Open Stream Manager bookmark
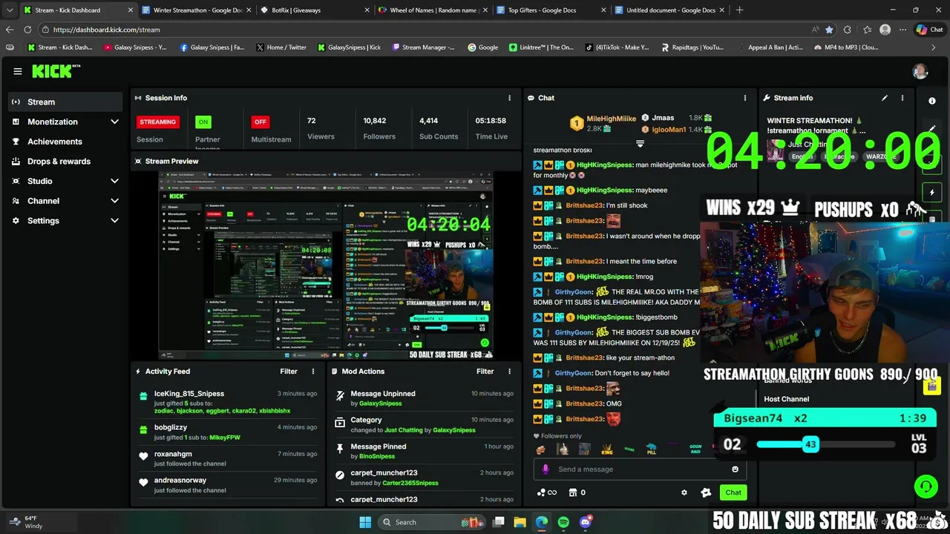The height and width of the screenshot is (534, 950). point(423,47)
